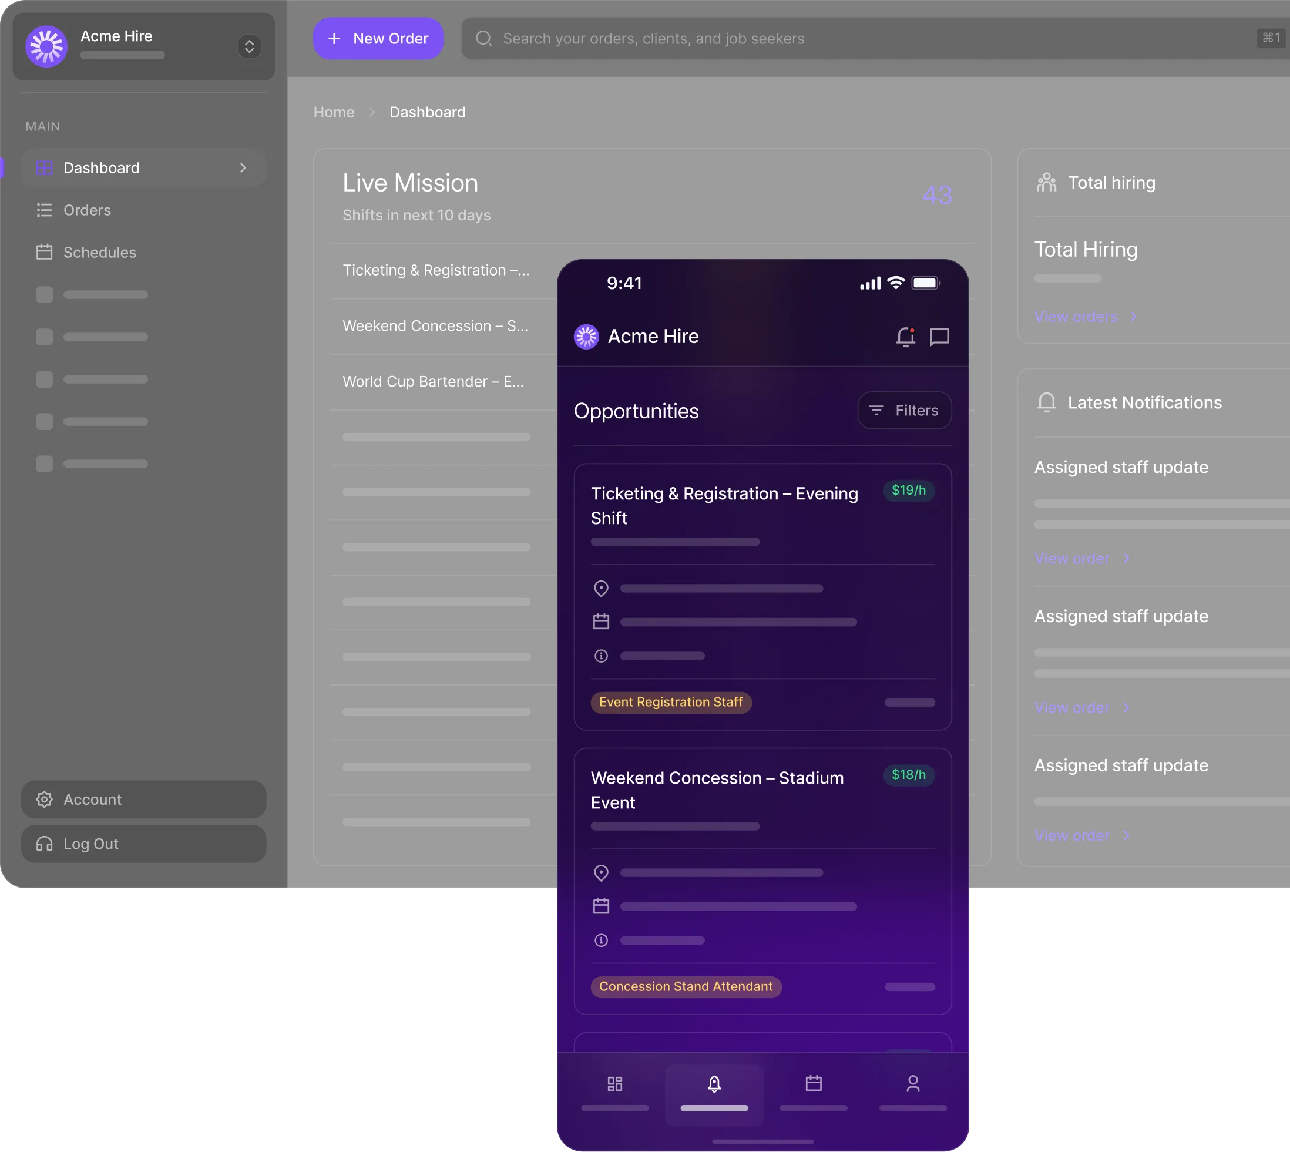Click the search magnifier icon
Image resolution: width=1290 pixels, height=1152 pixels.
483,39
